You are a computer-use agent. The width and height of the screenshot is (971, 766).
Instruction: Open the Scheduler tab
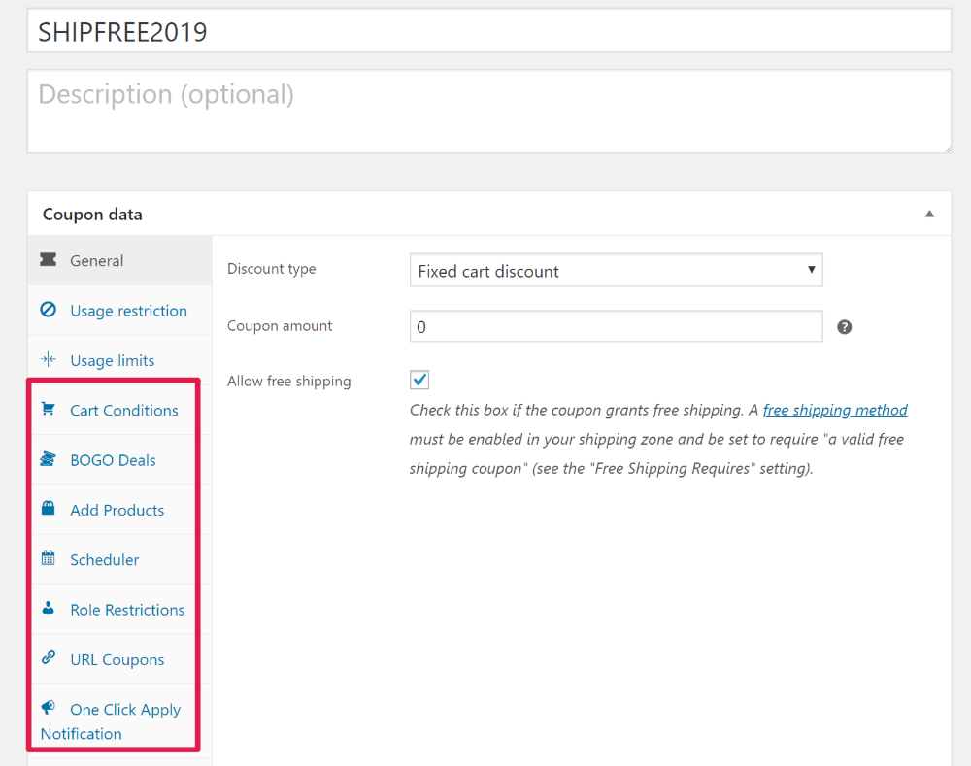(x=120, y=560)
